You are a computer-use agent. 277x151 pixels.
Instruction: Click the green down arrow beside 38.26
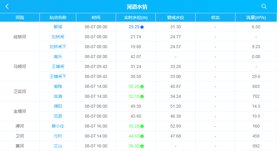[142, 87]
